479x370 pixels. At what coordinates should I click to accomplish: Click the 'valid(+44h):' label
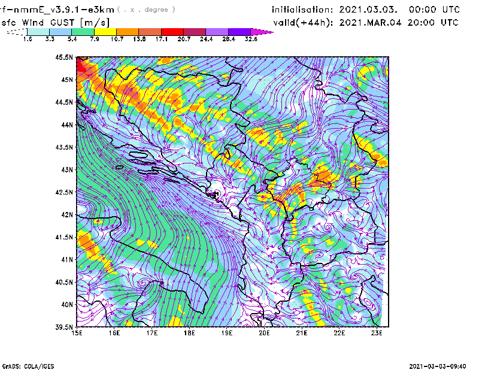pyautogui.click(x=303, y=23)
